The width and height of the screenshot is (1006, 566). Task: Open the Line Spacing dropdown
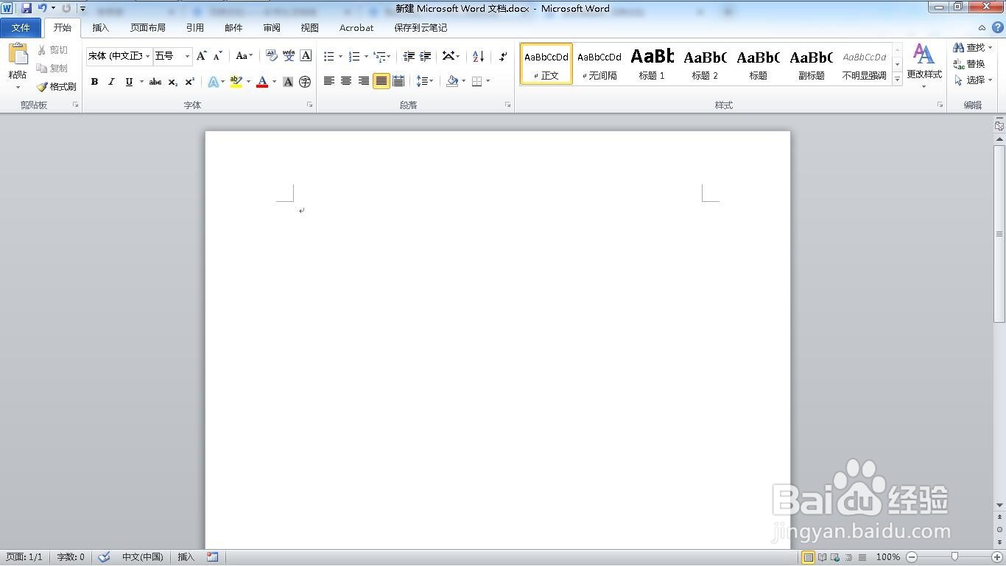pos(425,81)
